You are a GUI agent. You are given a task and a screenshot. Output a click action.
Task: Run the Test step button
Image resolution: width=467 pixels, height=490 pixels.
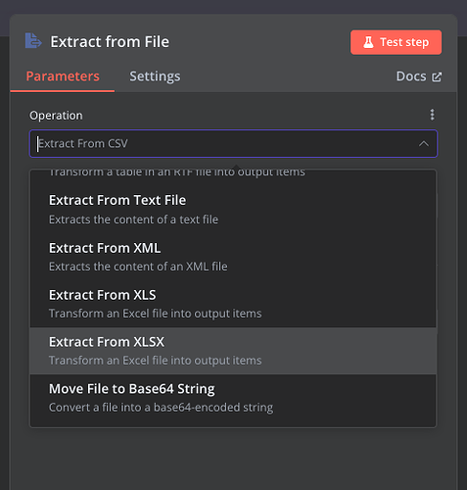(396, 42)
